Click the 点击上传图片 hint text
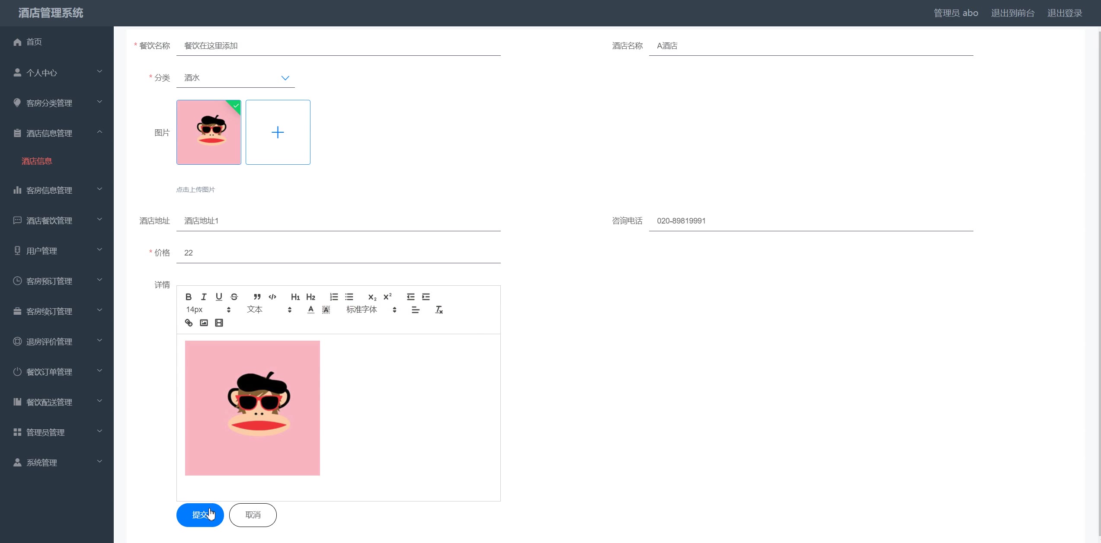This screenshot has height=543, width=1101. pyautogui.click(x=195, y=189)
